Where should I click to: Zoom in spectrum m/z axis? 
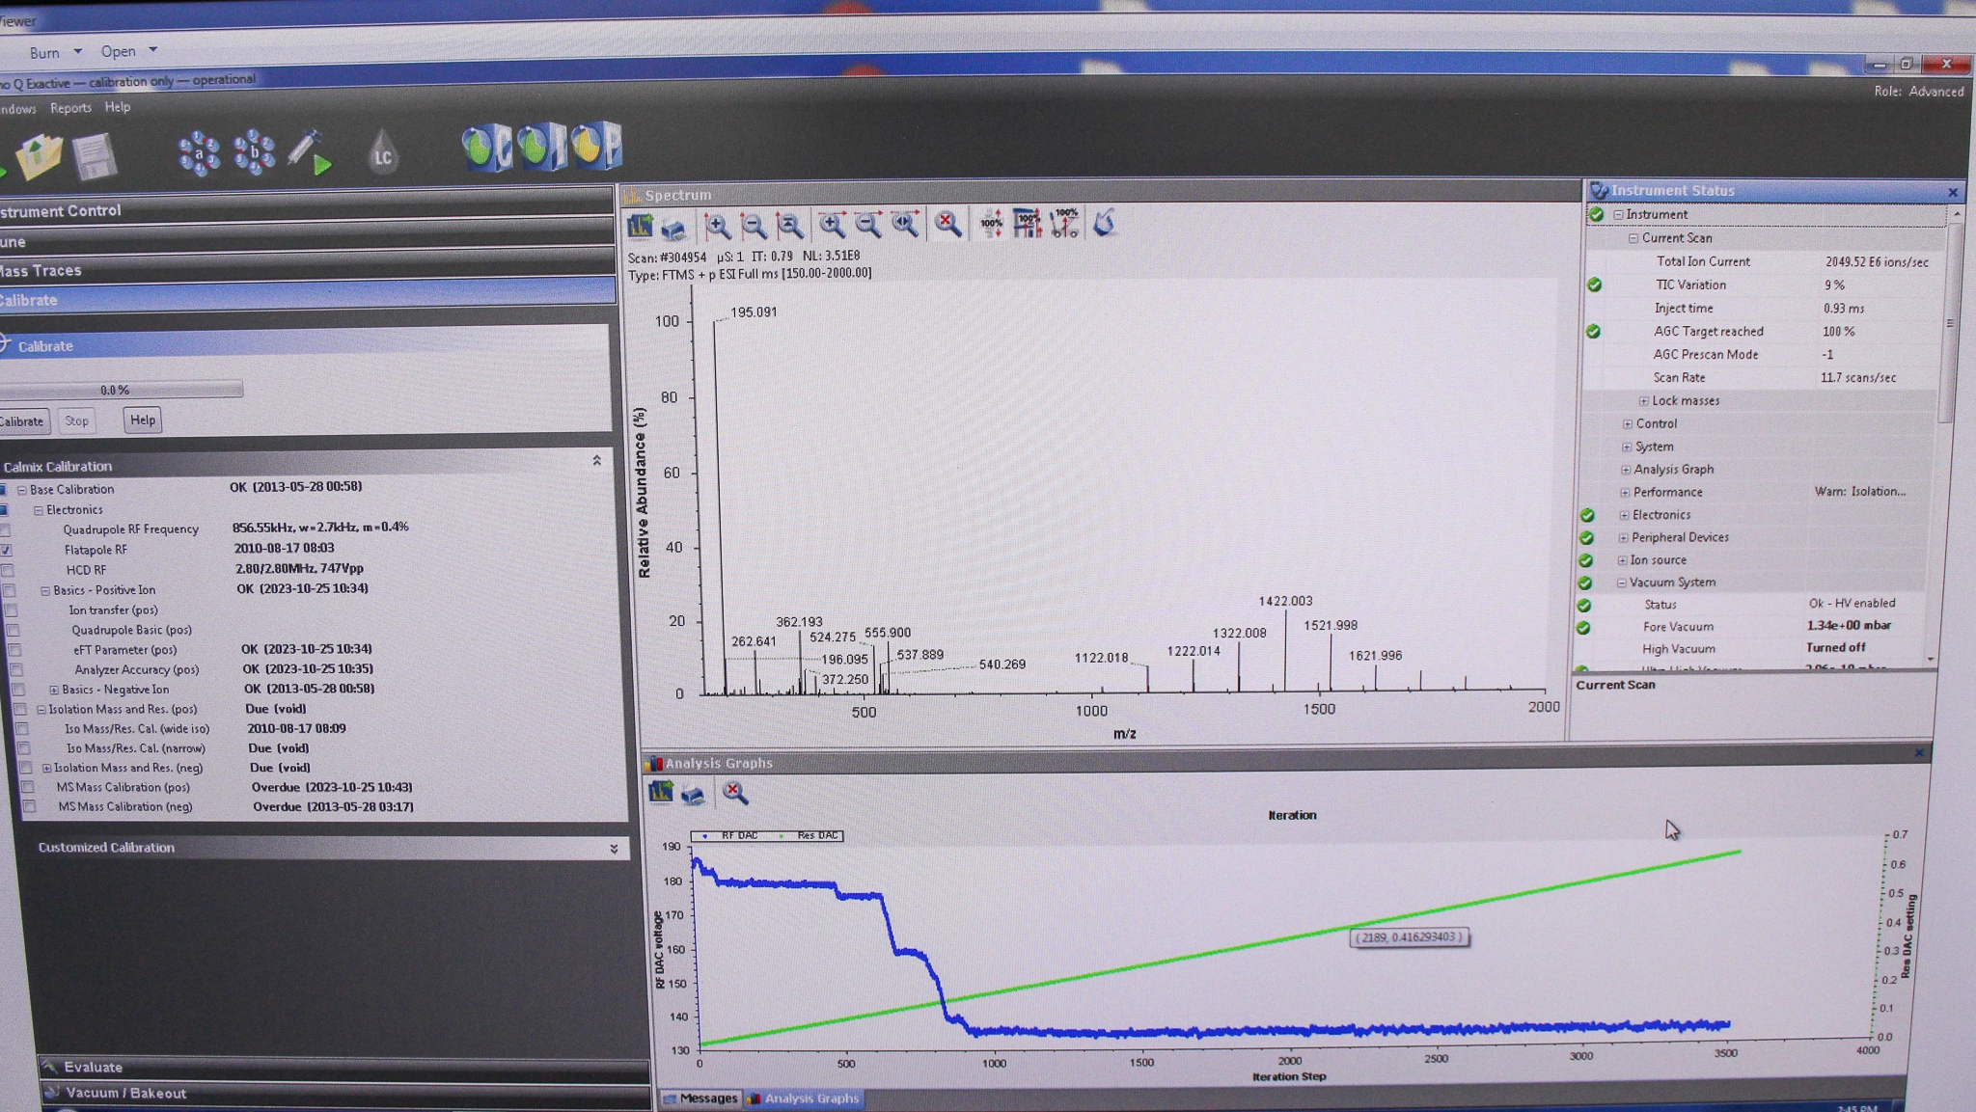(x=832, y=225)
